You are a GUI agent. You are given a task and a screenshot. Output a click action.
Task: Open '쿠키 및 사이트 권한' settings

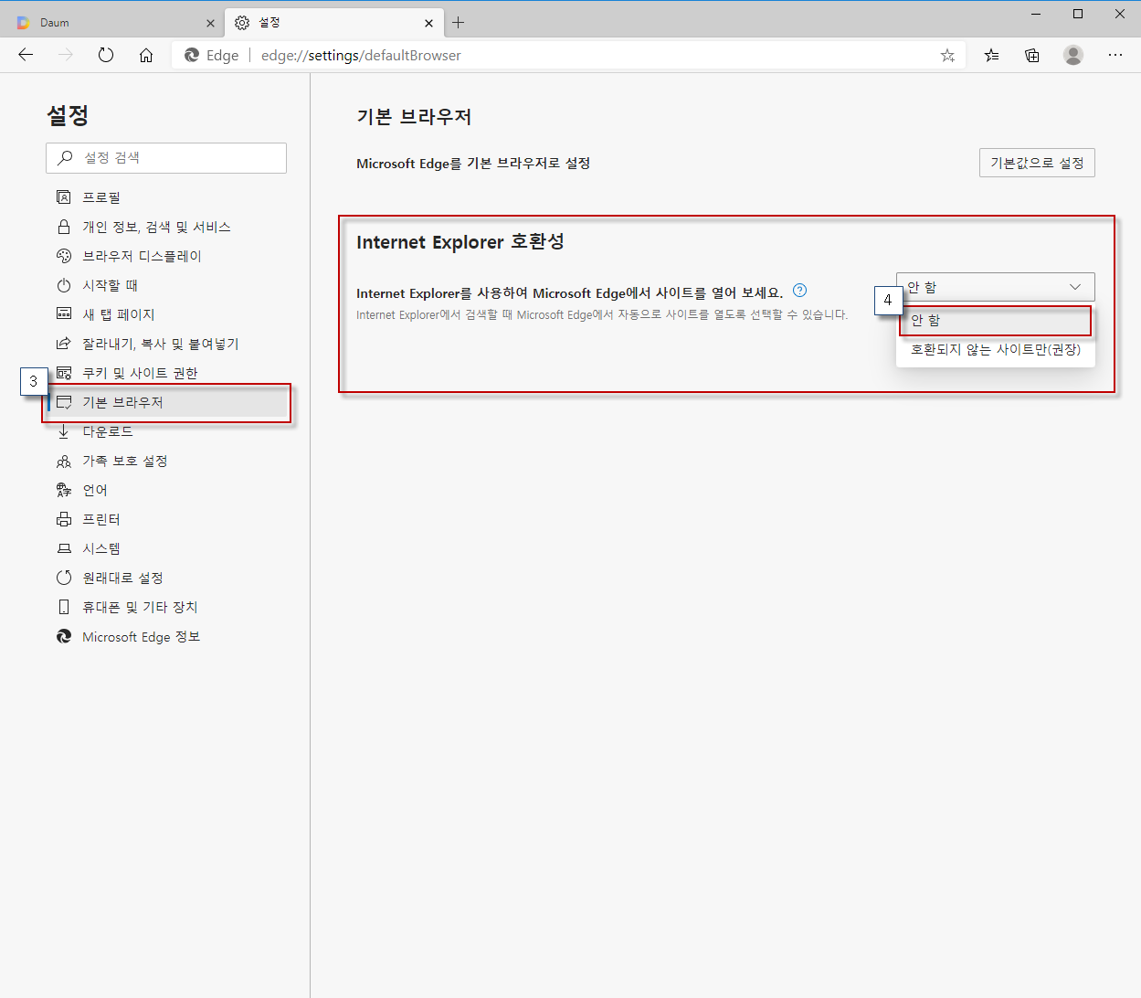pos(140,373)
